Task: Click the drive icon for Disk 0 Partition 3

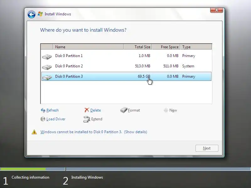Action: pos(47,77)
